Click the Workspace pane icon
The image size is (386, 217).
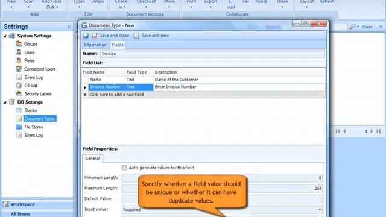pos(5,204)
